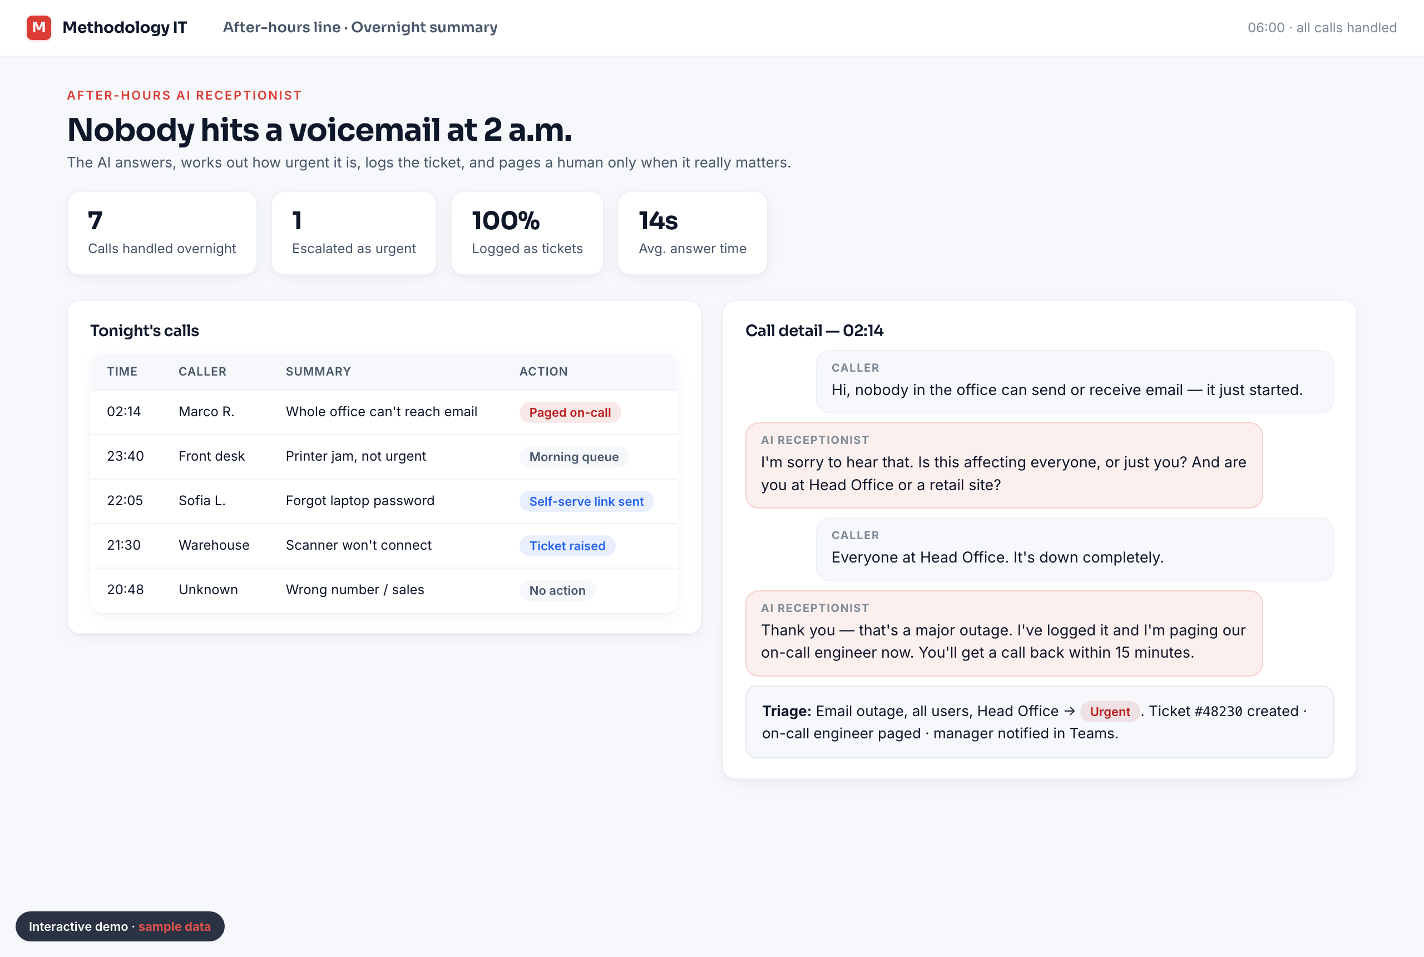The image size is (1424, 957).
Task: Click AI message about paging on-call engineer
Action: 1003,634
